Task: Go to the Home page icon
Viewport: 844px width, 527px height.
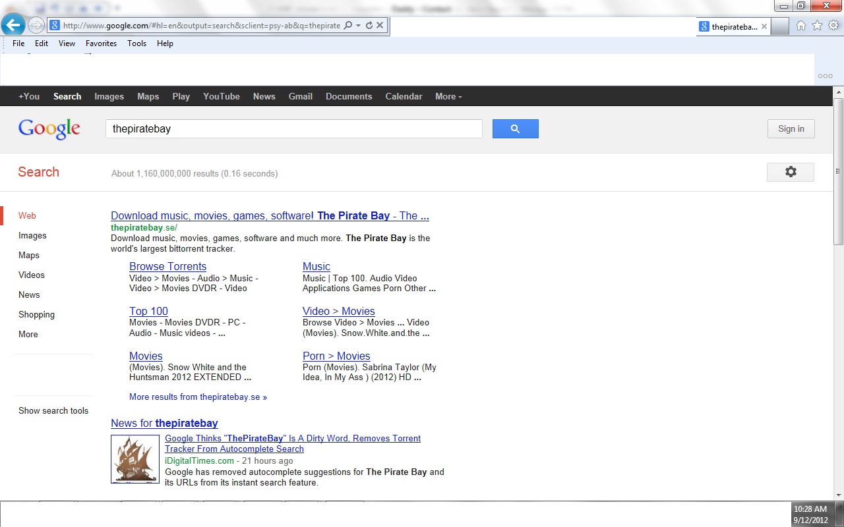Action: [x=801, y=26]
